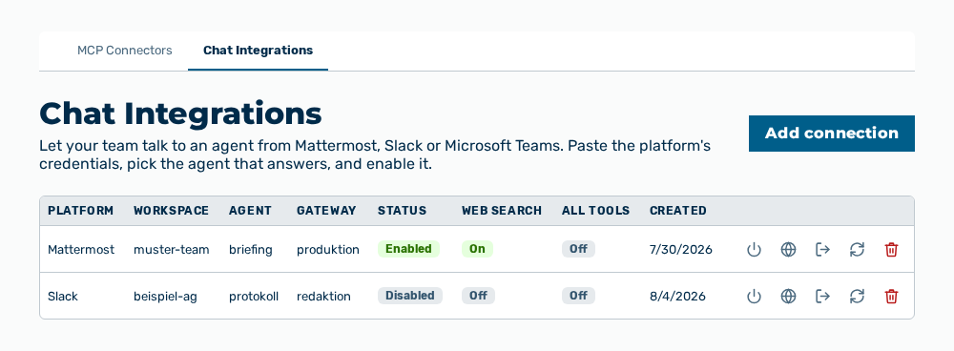Viewport: 954px width, 351px height.
Task: Delete the Mattermost connection with the trash icon
Action: tap(891, 249)
